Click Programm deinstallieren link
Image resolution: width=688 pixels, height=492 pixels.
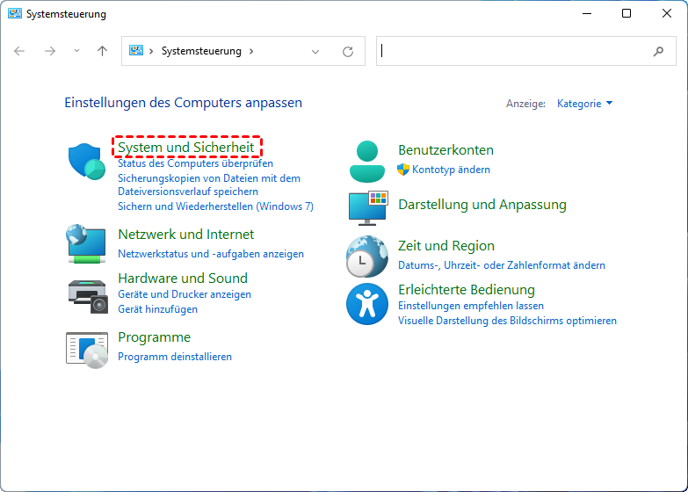click(x=175, y=357)
